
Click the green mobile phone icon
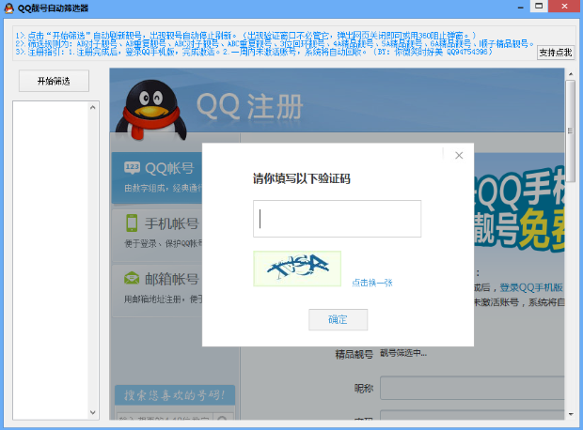(x=132, y=223)
